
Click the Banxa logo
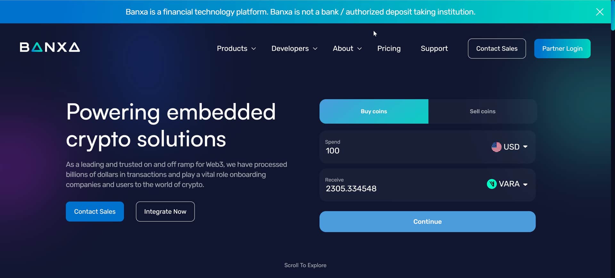[50, 47]
